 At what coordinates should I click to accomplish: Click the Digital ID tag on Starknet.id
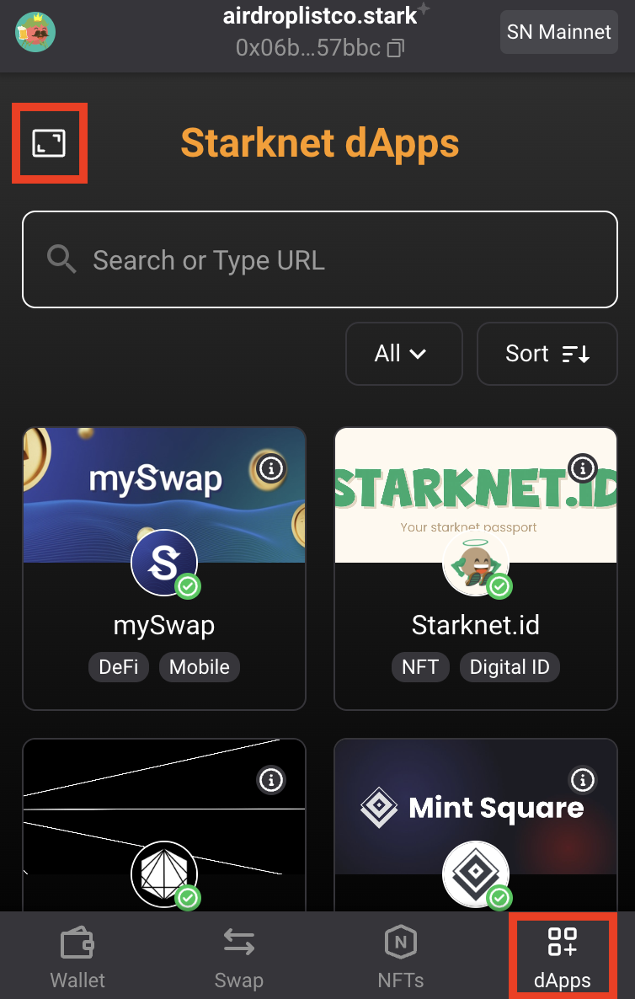coord(509,667)
